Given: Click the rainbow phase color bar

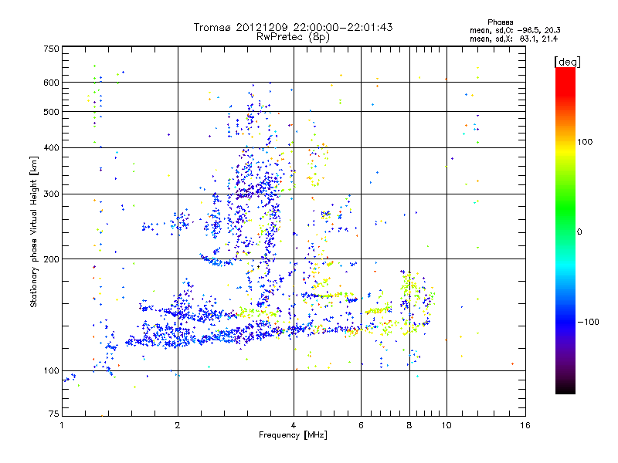Looking at the screenshot, I should pyautogui.click(x=565, y=230).
